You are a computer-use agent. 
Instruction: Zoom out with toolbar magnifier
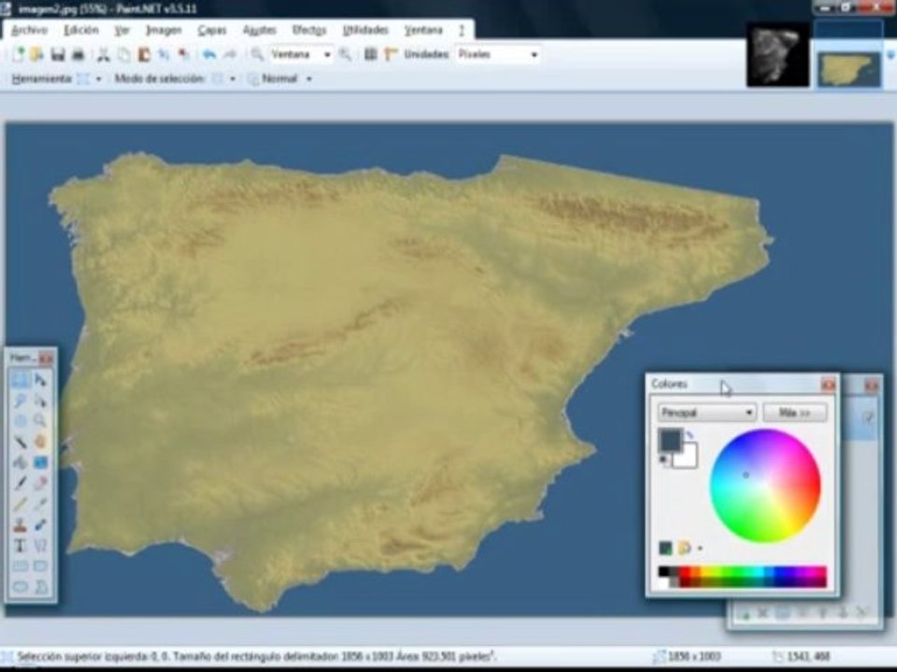(257, 54)
